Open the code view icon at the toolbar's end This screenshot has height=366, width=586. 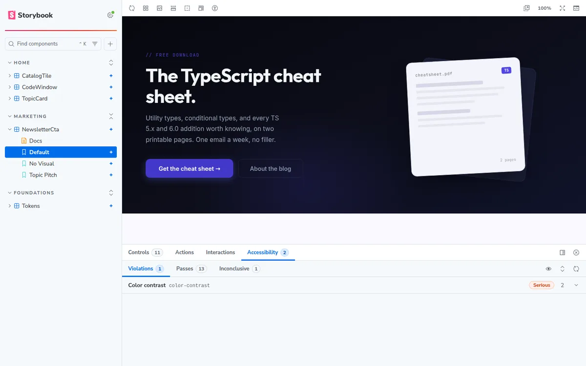pos(576,8)
